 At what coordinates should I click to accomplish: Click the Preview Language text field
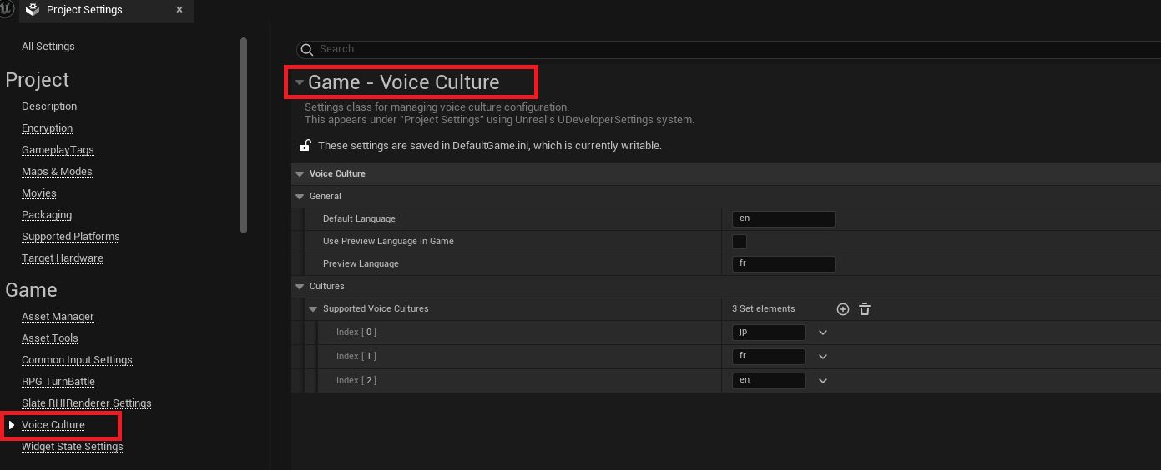783,264
